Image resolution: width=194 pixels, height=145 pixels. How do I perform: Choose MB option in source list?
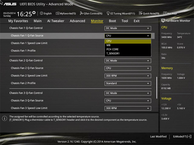(x=128, y=45)
